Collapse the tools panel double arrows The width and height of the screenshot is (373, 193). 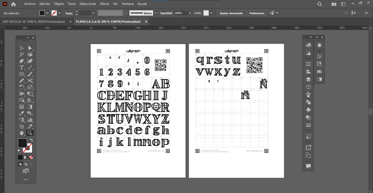28,38
